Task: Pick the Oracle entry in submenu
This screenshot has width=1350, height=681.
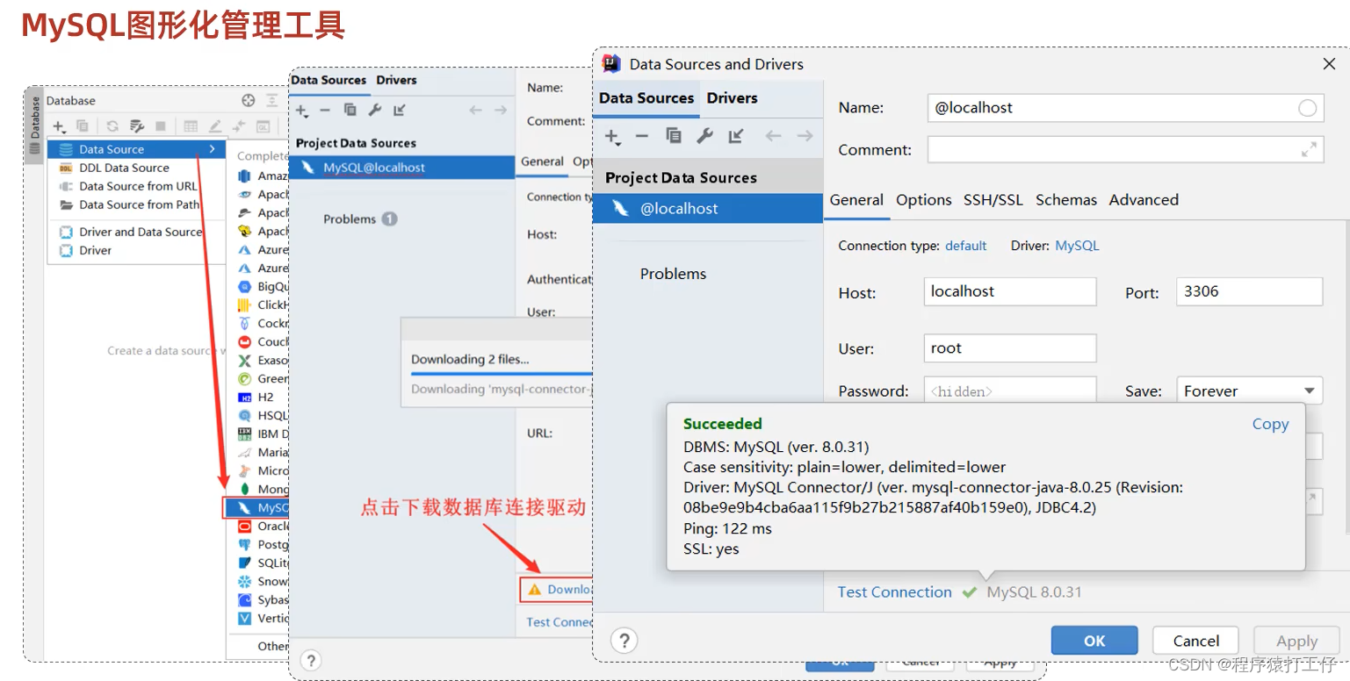Action: click(263, 527)
